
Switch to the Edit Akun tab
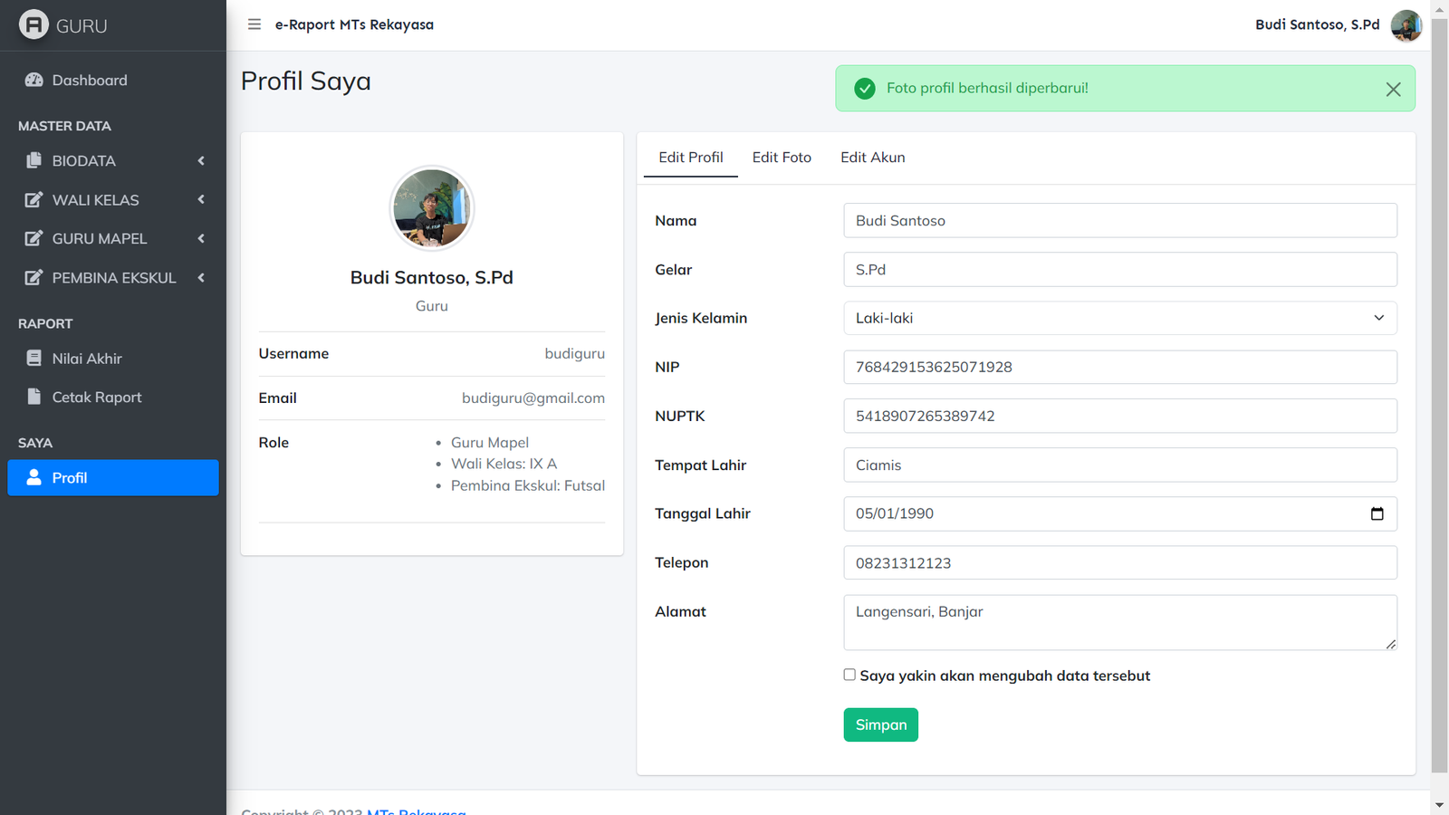[872, 158]
